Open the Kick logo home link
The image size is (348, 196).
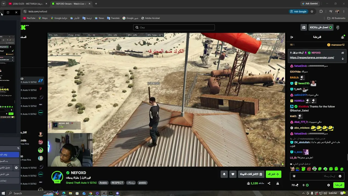tap(24, 27)
